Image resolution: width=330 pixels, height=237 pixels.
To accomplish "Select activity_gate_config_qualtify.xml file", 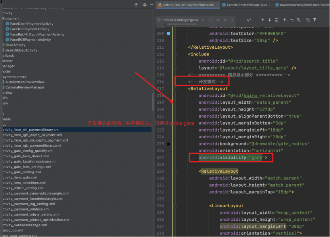I will 28,151.
